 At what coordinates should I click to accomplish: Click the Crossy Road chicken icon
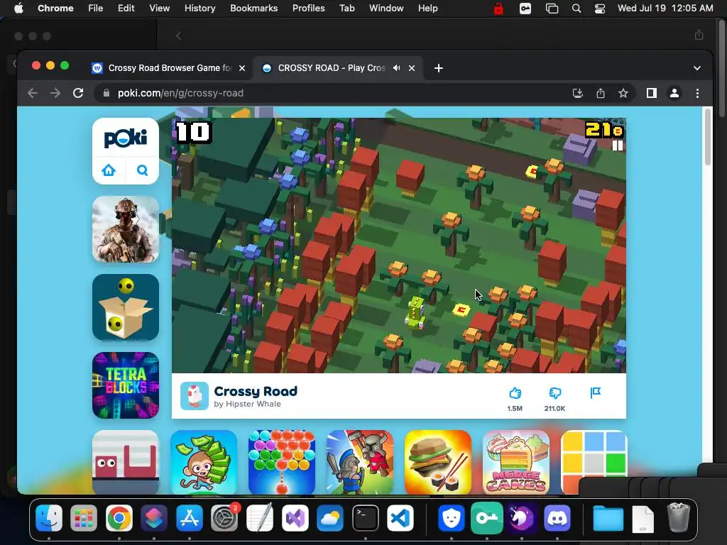tap(195, 396)
